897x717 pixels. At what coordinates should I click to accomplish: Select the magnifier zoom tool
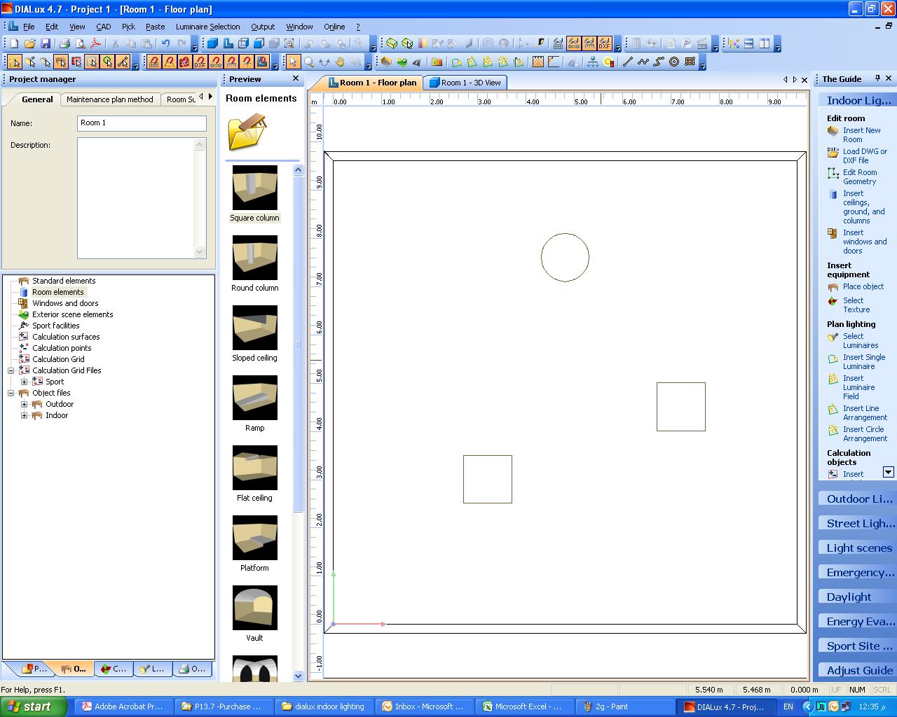tap(309, 62)
